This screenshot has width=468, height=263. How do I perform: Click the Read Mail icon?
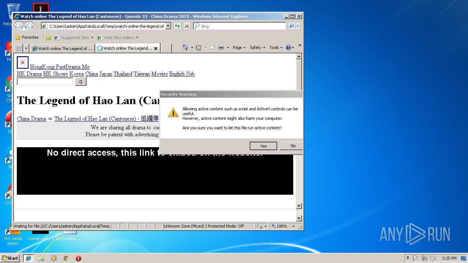click(x=212, y=47)
